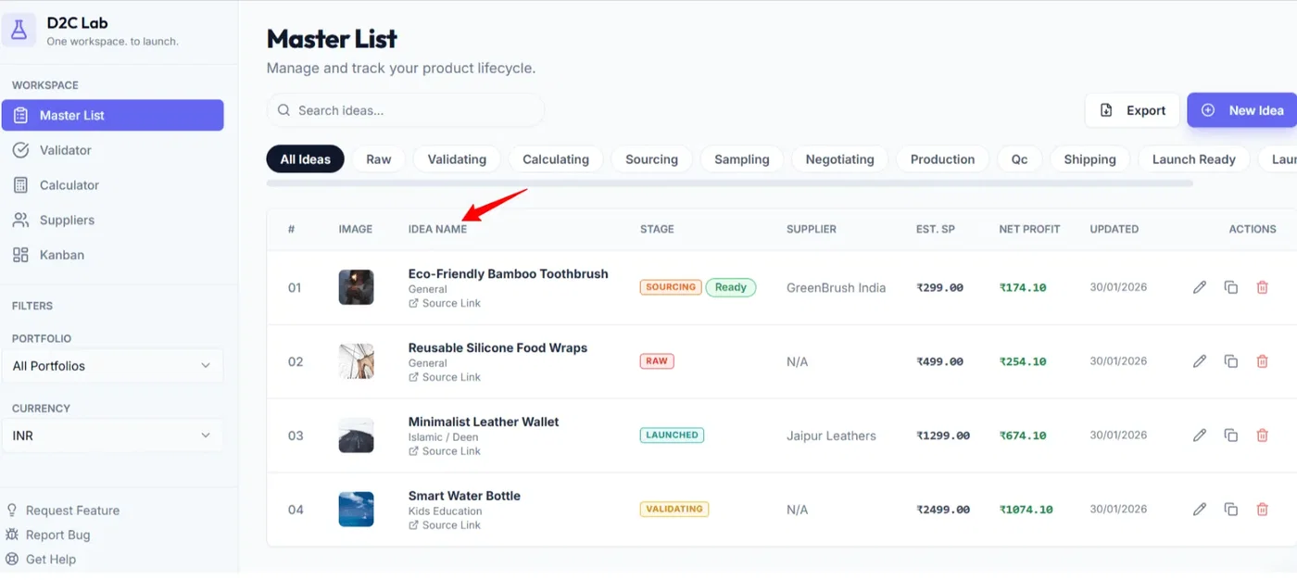
Task: Click the Report Bug icon in sidebar
Action: (12, 535)
